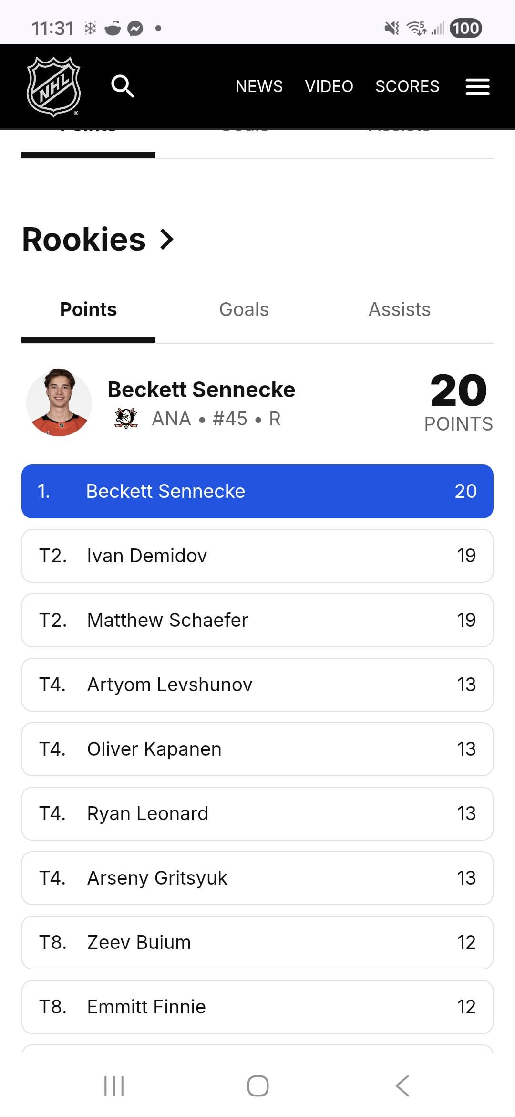Select Zeev Buium in the list
This screenshot has height=1117, width=515.
click(x=257, y=942)
